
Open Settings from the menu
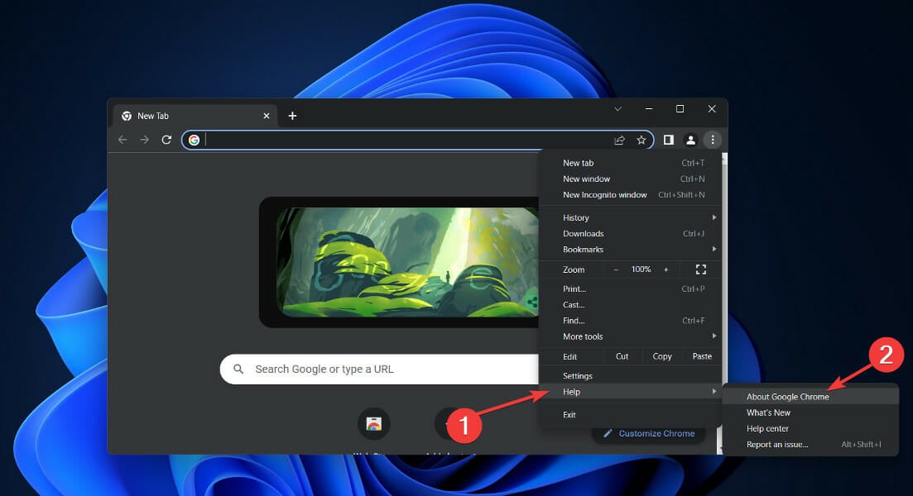[x=578, y=376]
